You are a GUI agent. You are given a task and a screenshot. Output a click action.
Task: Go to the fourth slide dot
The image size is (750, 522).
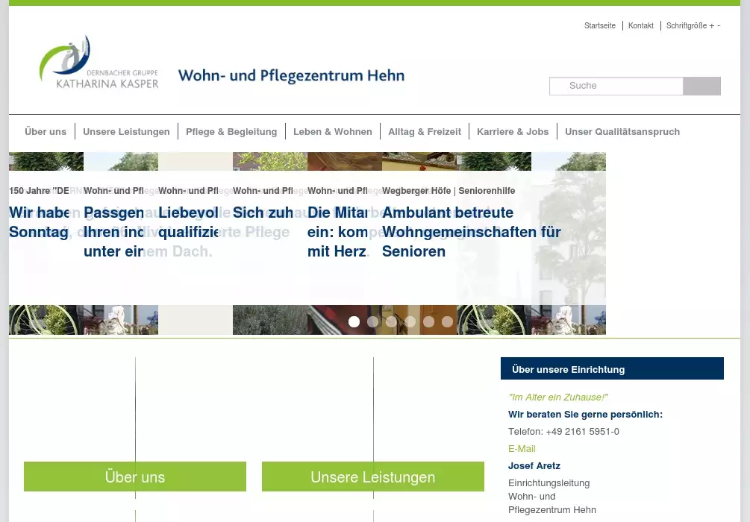(410, 322)
